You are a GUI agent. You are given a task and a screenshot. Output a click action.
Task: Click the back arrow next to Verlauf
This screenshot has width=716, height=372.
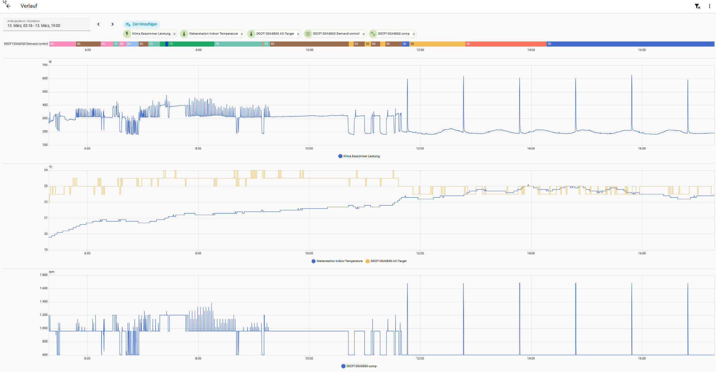coord(8,6)
